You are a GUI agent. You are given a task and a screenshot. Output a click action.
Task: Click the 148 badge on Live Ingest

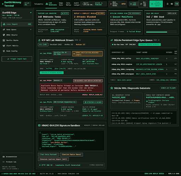pos(29,24)
